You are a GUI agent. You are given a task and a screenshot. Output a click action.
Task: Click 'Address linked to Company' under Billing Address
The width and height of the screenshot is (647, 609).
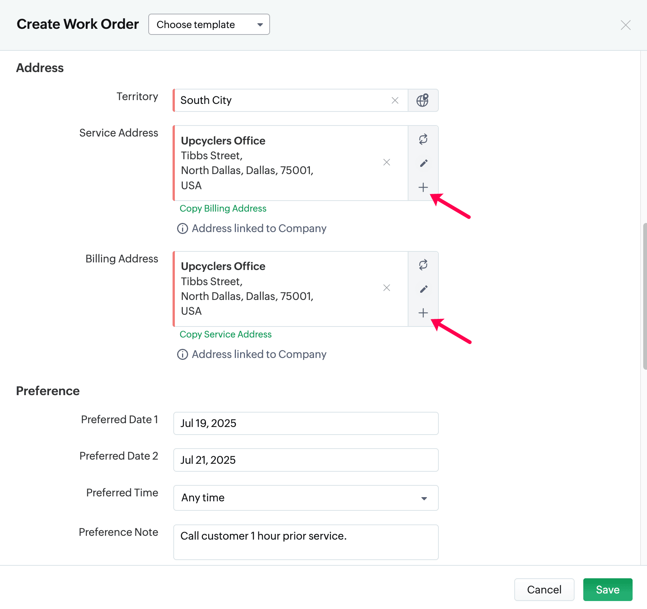259,355
